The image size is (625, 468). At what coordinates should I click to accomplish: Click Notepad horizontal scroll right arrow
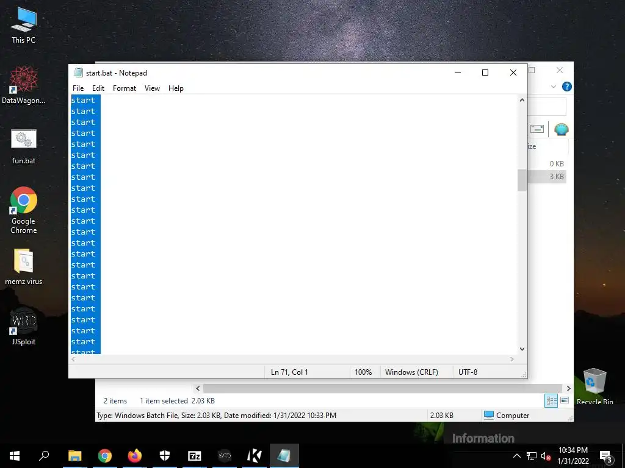tap(512, 360)
